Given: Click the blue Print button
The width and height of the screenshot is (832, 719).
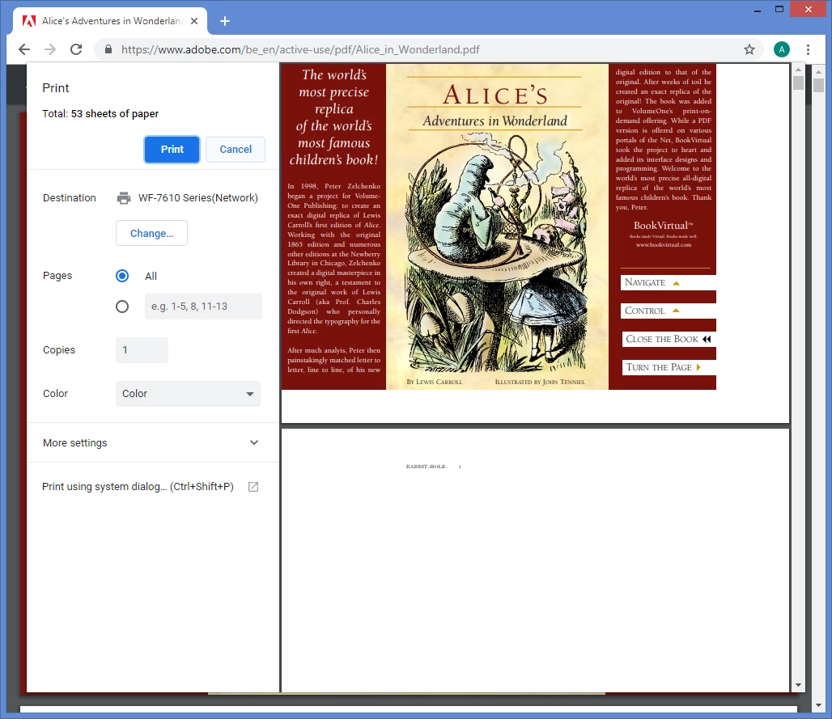Looking at the screenshot, I should tap(172, 150).
